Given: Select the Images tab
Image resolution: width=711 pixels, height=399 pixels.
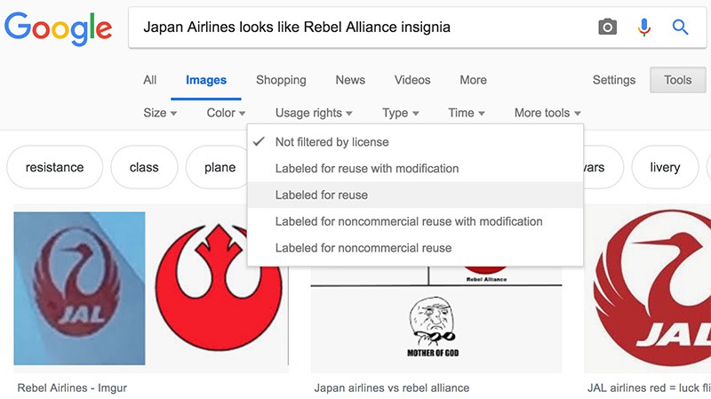Looking at the screenshot, I should (x=206, y=80).
